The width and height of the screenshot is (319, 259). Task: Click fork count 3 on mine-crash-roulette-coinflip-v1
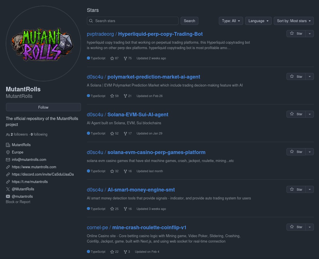tap(127, 252)
